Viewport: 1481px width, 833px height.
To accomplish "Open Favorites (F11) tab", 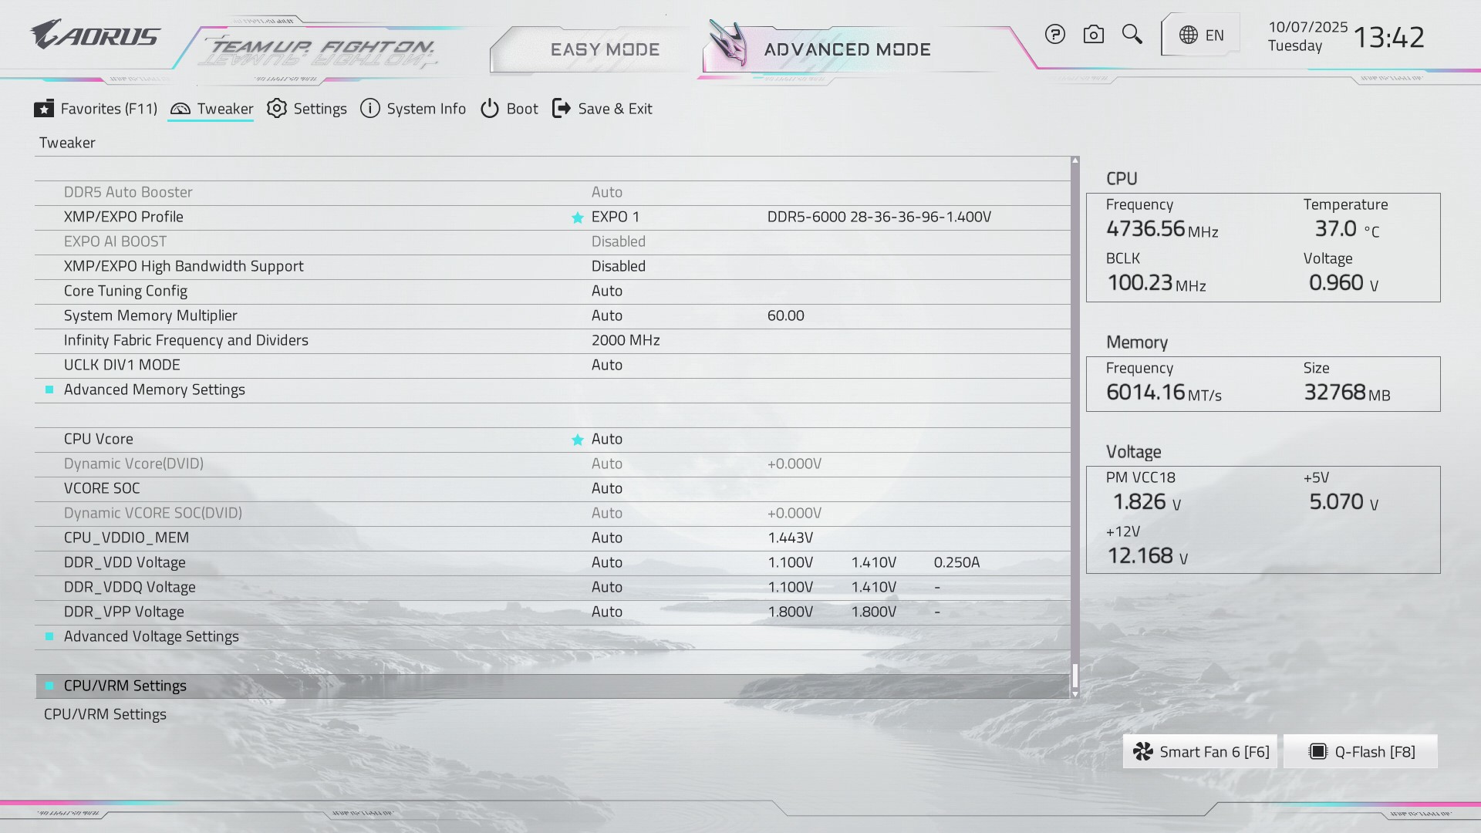I will (96, 109).
